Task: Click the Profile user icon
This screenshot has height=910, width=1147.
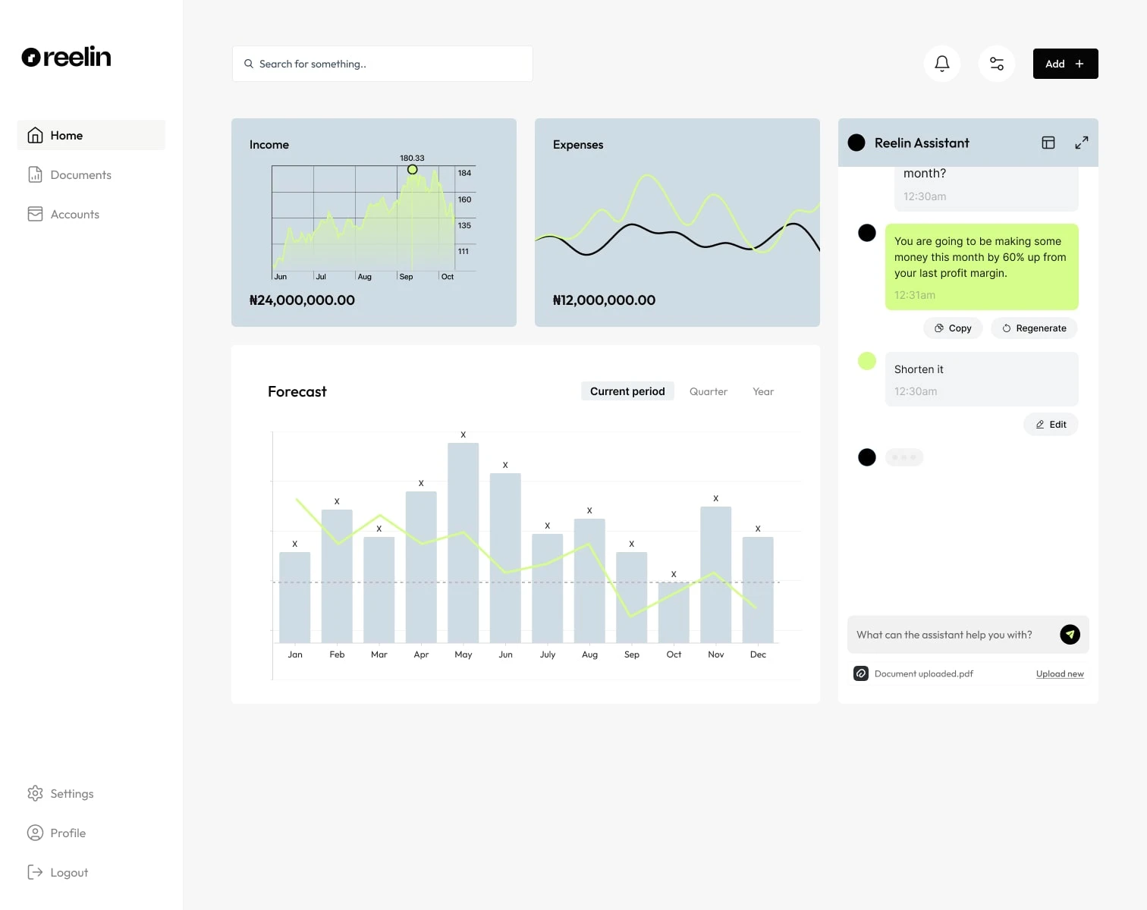Action: [x=35, y=833]
